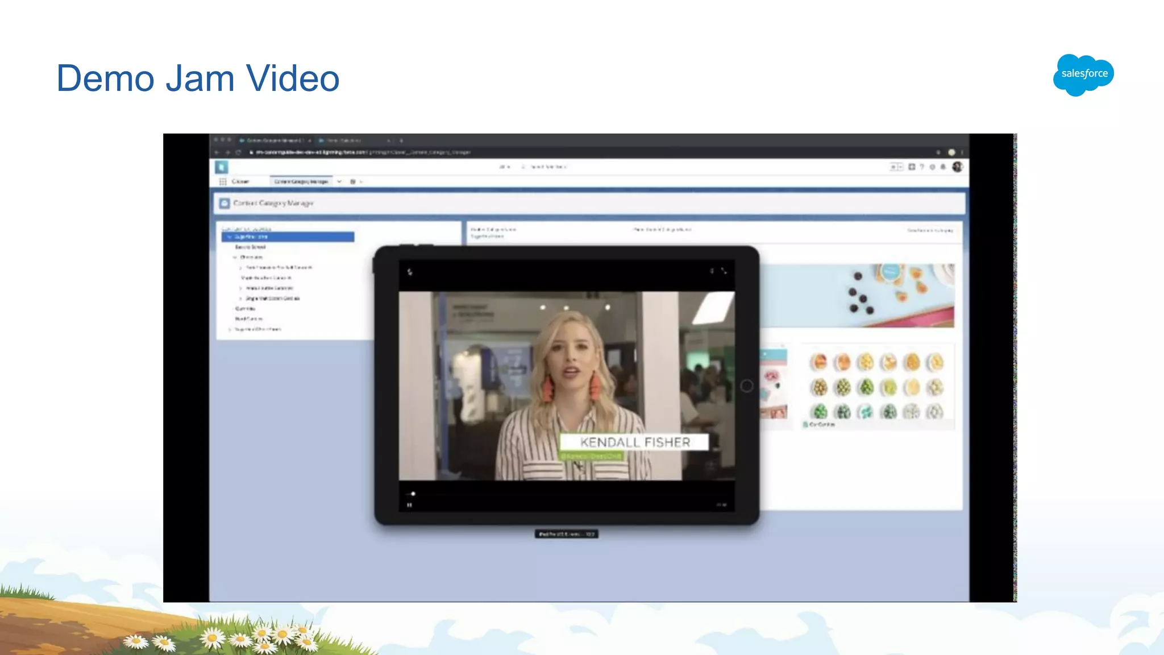Click the Salesforce cloud logo

coord(1083,74)
